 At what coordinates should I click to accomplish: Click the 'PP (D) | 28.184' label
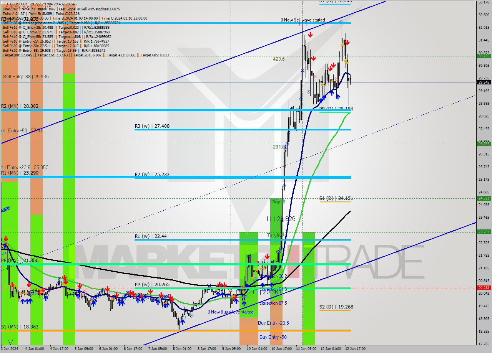(336, 109)
